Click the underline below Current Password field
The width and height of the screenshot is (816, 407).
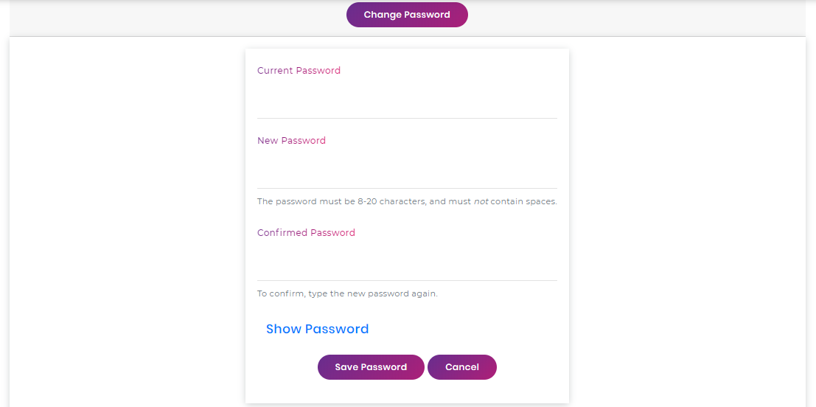tap(407, 118)
